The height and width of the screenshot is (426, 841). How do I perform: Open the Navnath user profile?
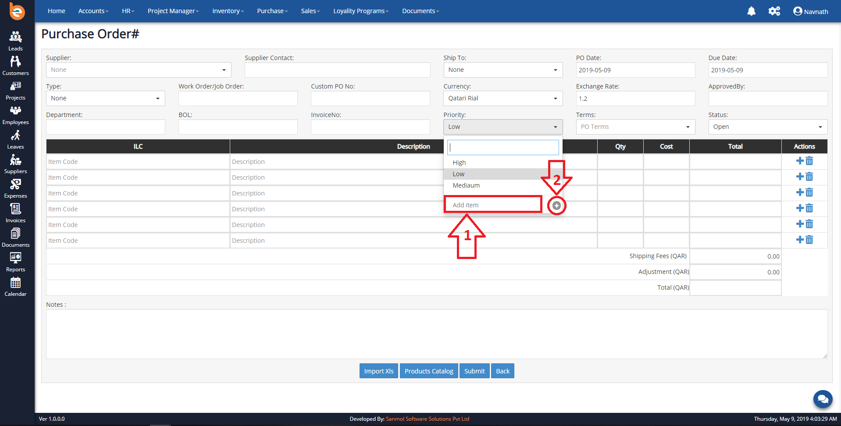click(x=811, y=11)
